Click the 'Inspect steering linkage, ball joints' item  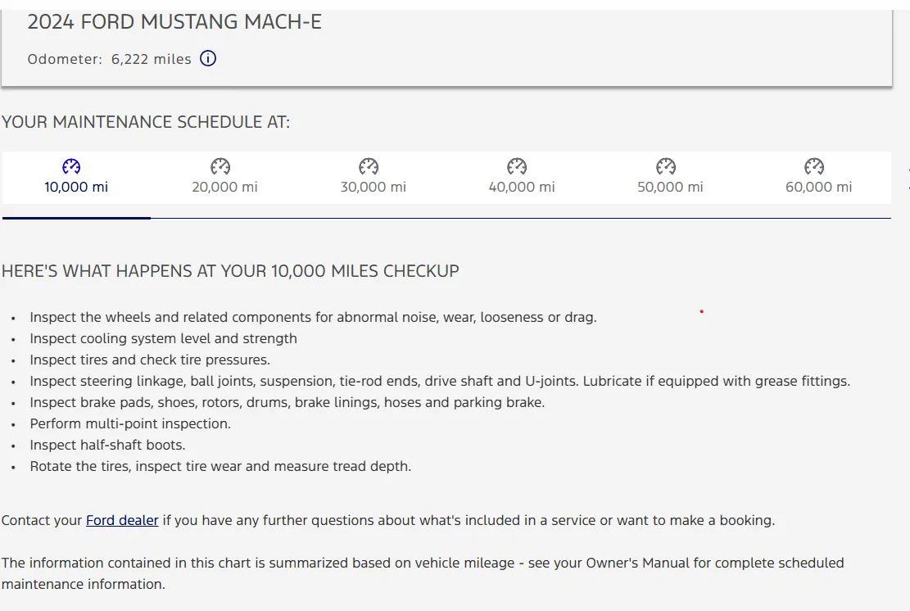tap(440, 381)
